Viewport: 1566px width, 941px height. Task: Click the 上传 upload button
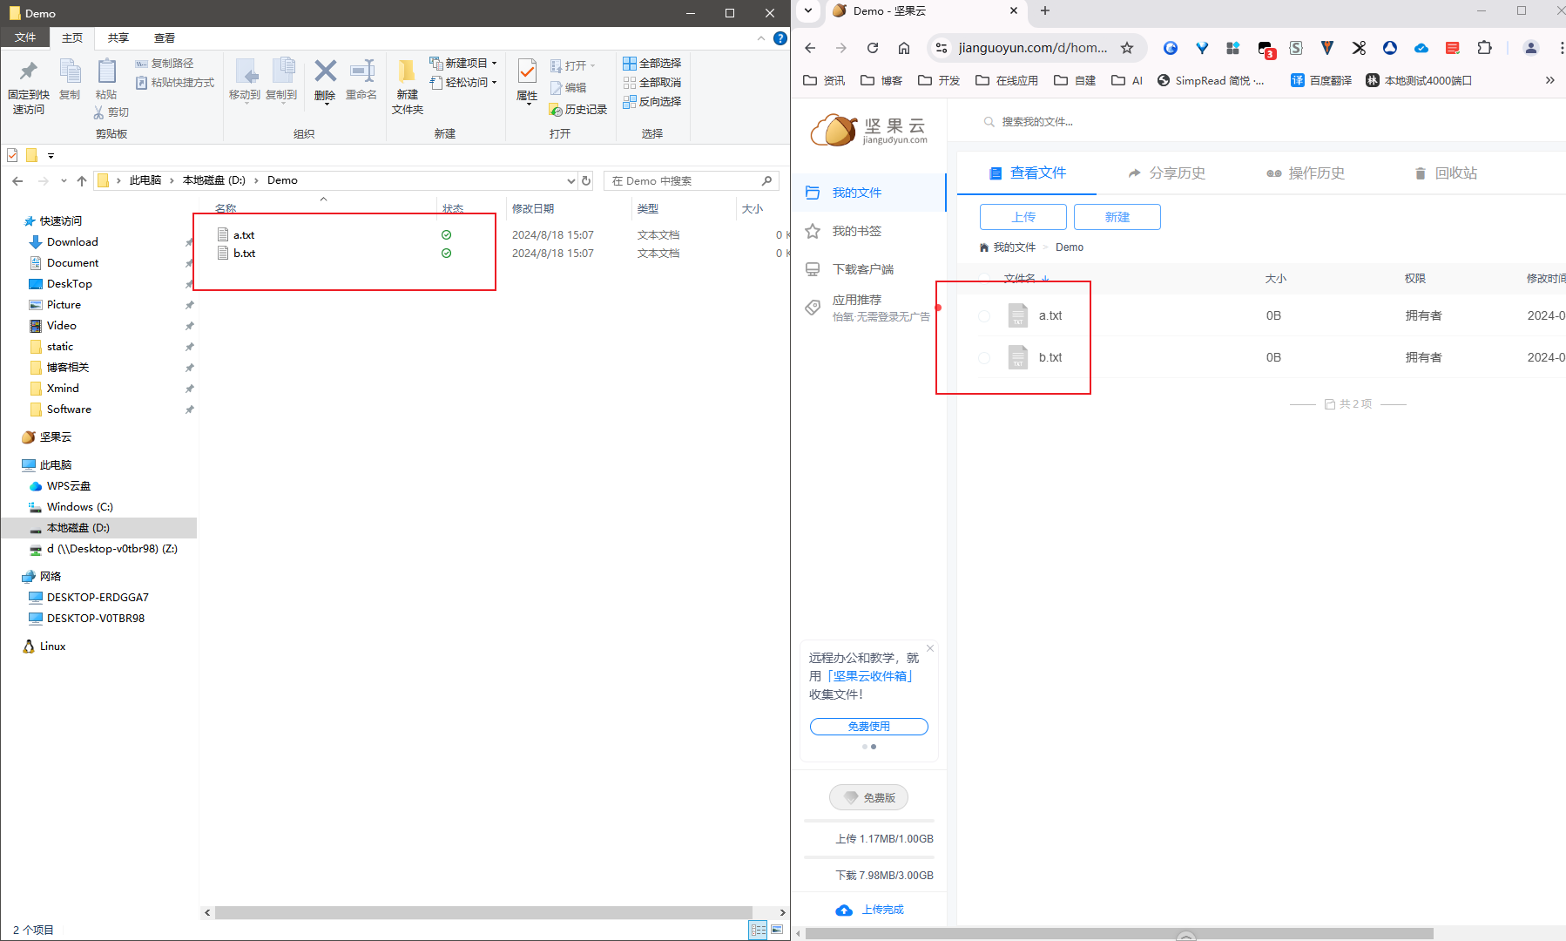tap(1023, 217)
